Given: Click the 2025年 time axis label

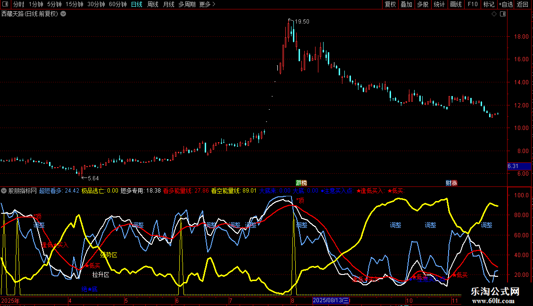Looking at the screenshot, I should click(x=10, y=300).
